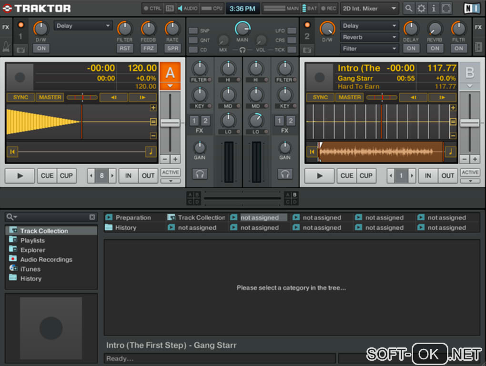The height and width of the screenshot is (366, 486).
Task: Select Explorer in browser tree
Action: pyautogui.click(x=33, y=250)
